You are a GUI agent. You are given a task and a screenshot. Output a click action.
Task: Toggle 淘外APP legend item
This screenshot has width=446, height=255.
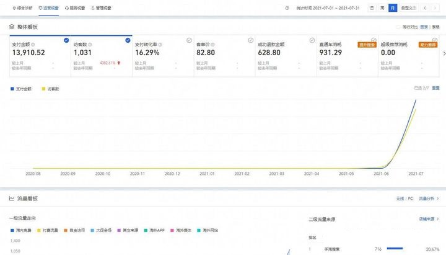(x=154, y=230)
